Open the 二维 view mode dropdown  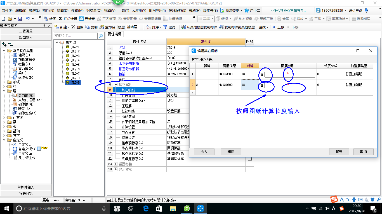coord(206,19)
